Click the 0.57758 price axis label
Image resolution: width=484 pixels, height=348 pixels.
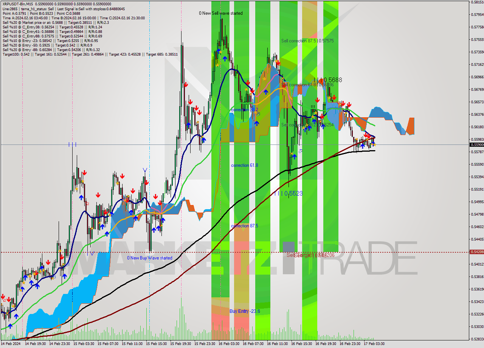(x=478, y=27)
